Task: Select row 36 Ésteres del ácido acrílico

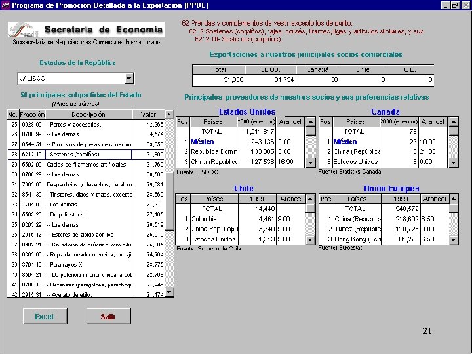Action: coord(86,235)
